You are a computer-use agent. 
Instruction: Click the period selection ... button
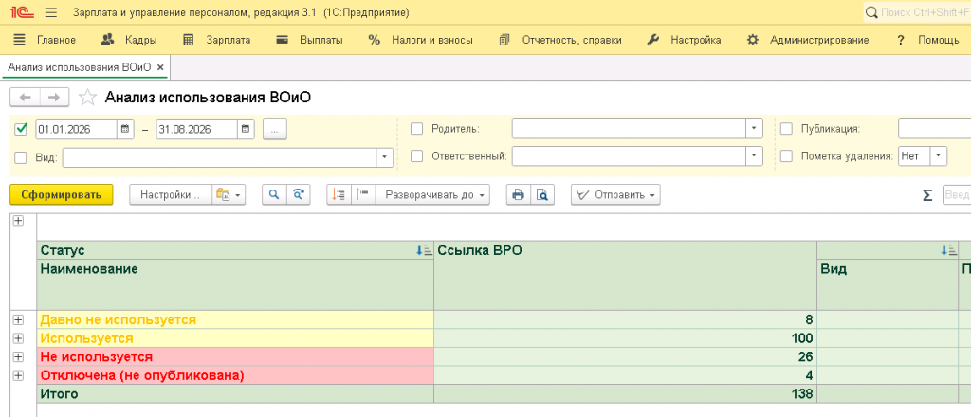click(275, 129)
